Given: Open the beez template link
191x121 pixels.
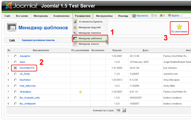Looking at the screenshot, I should coord(22,62).
